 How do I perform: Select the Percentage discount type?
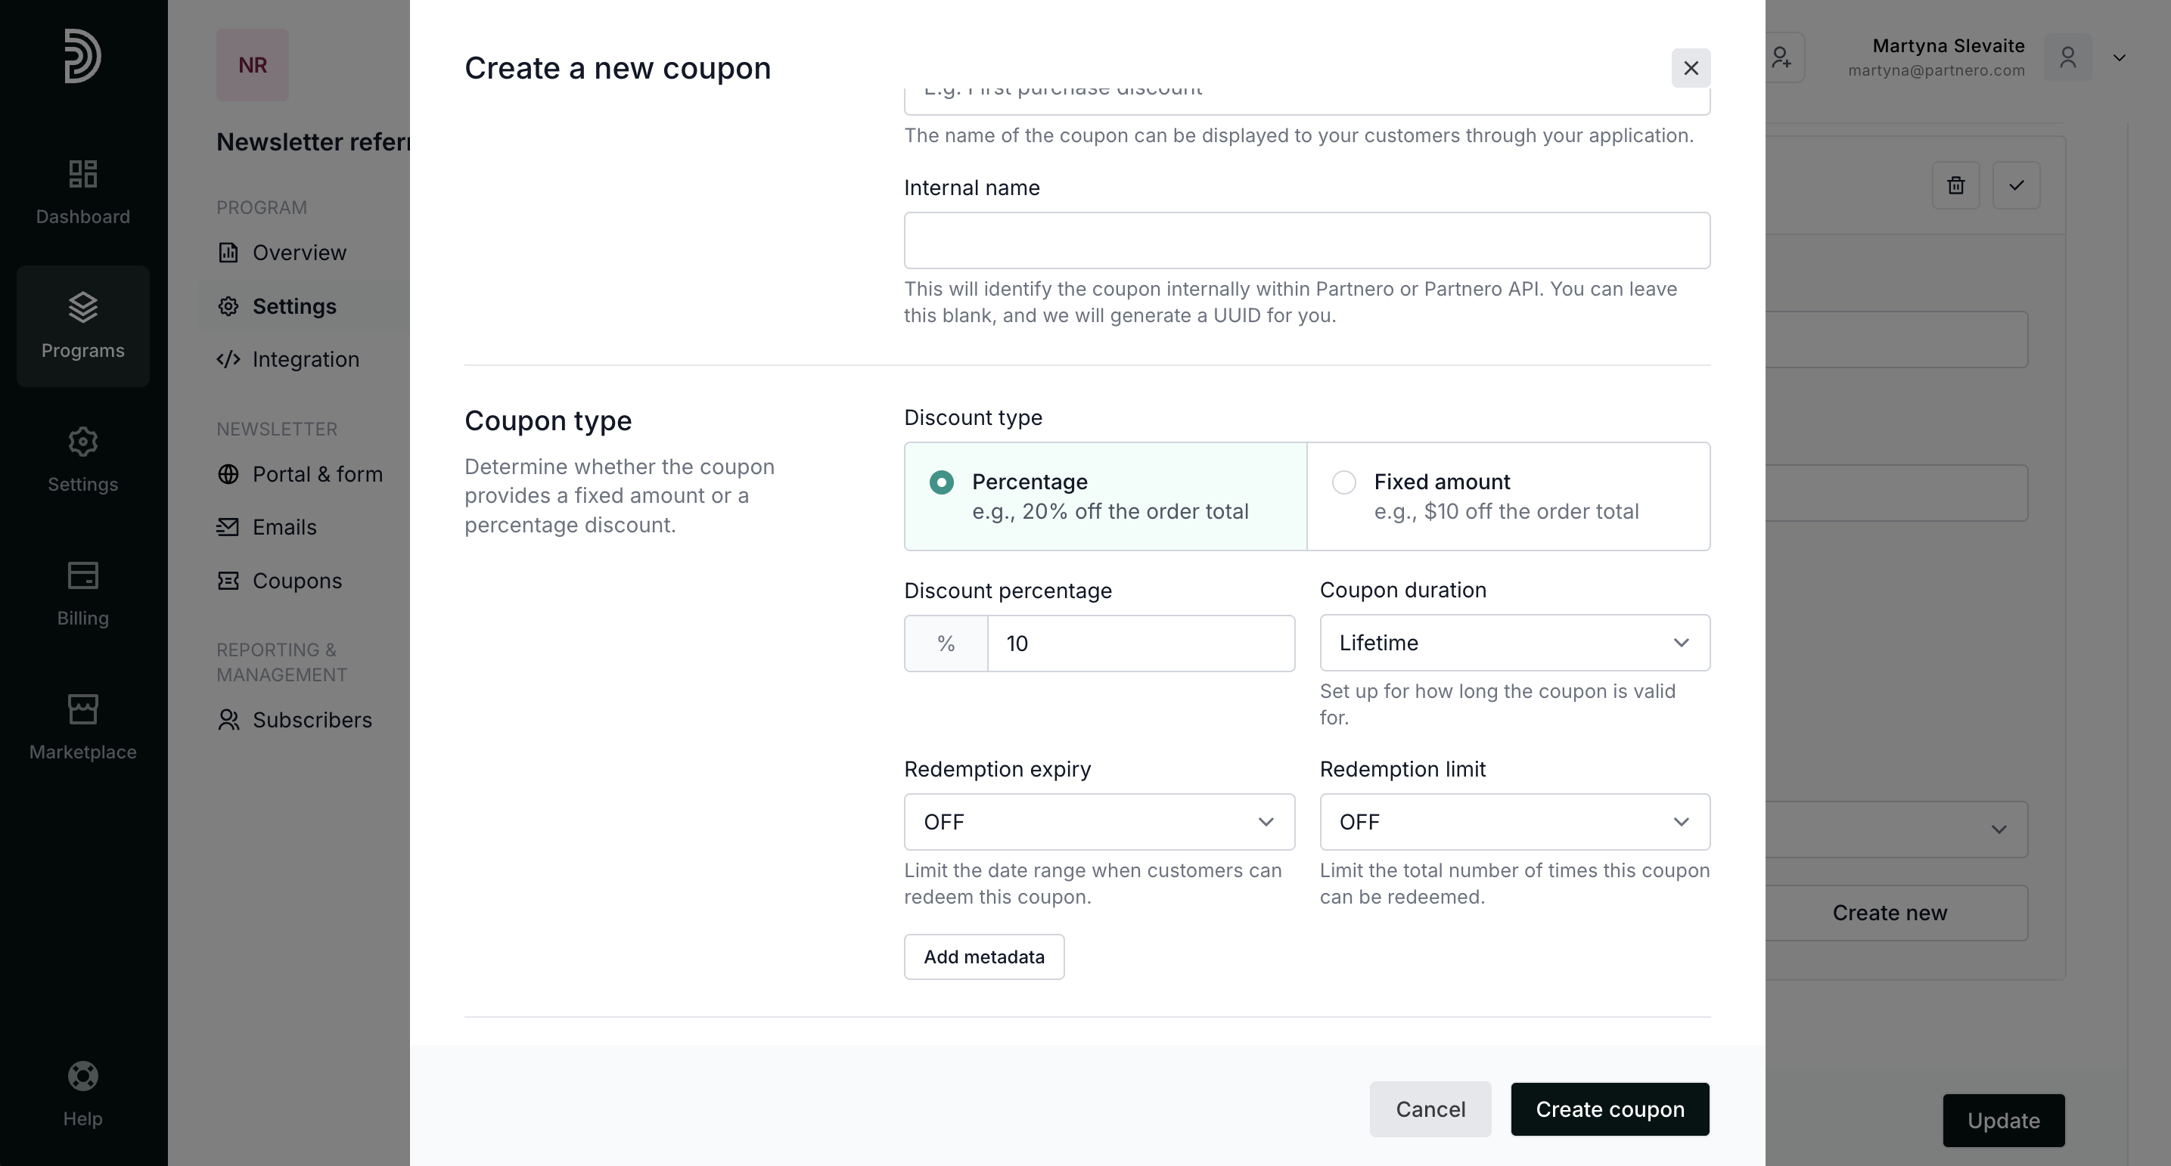pyautogui.click(x=941, y=482)
